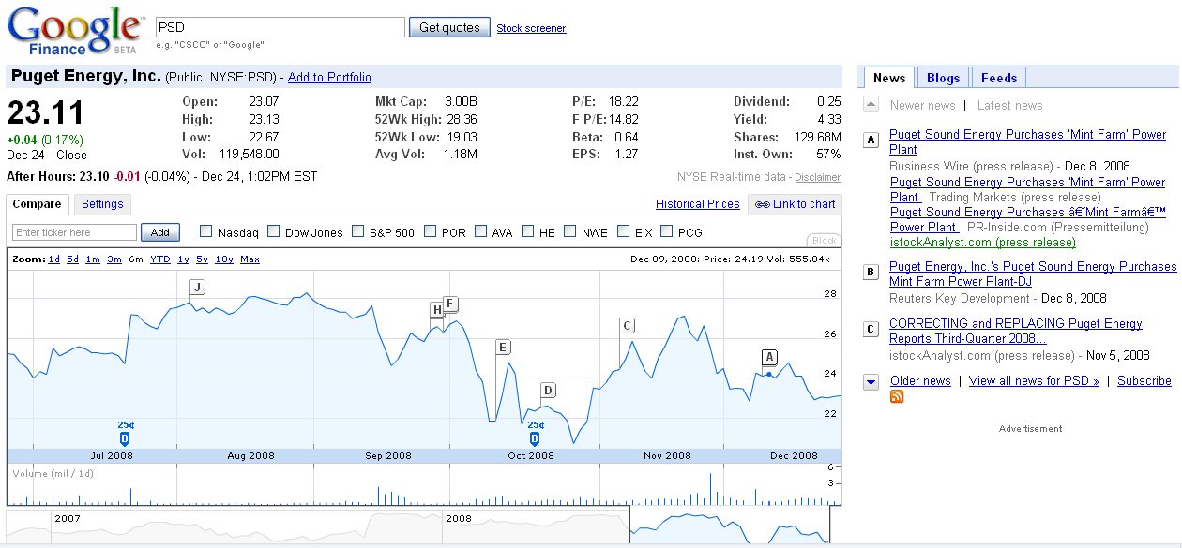Check the NWE ticker checkbox

click(x=570, y=231)
